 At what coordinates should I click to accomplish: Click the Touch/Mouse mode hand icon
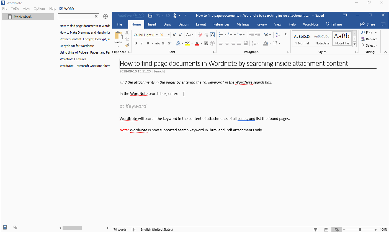175,16
